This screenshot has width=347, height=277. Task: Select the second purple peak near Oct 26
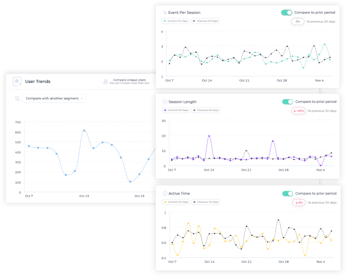point(272,141)
